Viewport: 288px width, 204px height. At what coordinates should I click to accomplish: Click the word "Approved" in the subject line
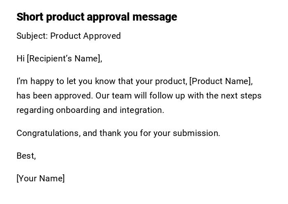[102, 36]
